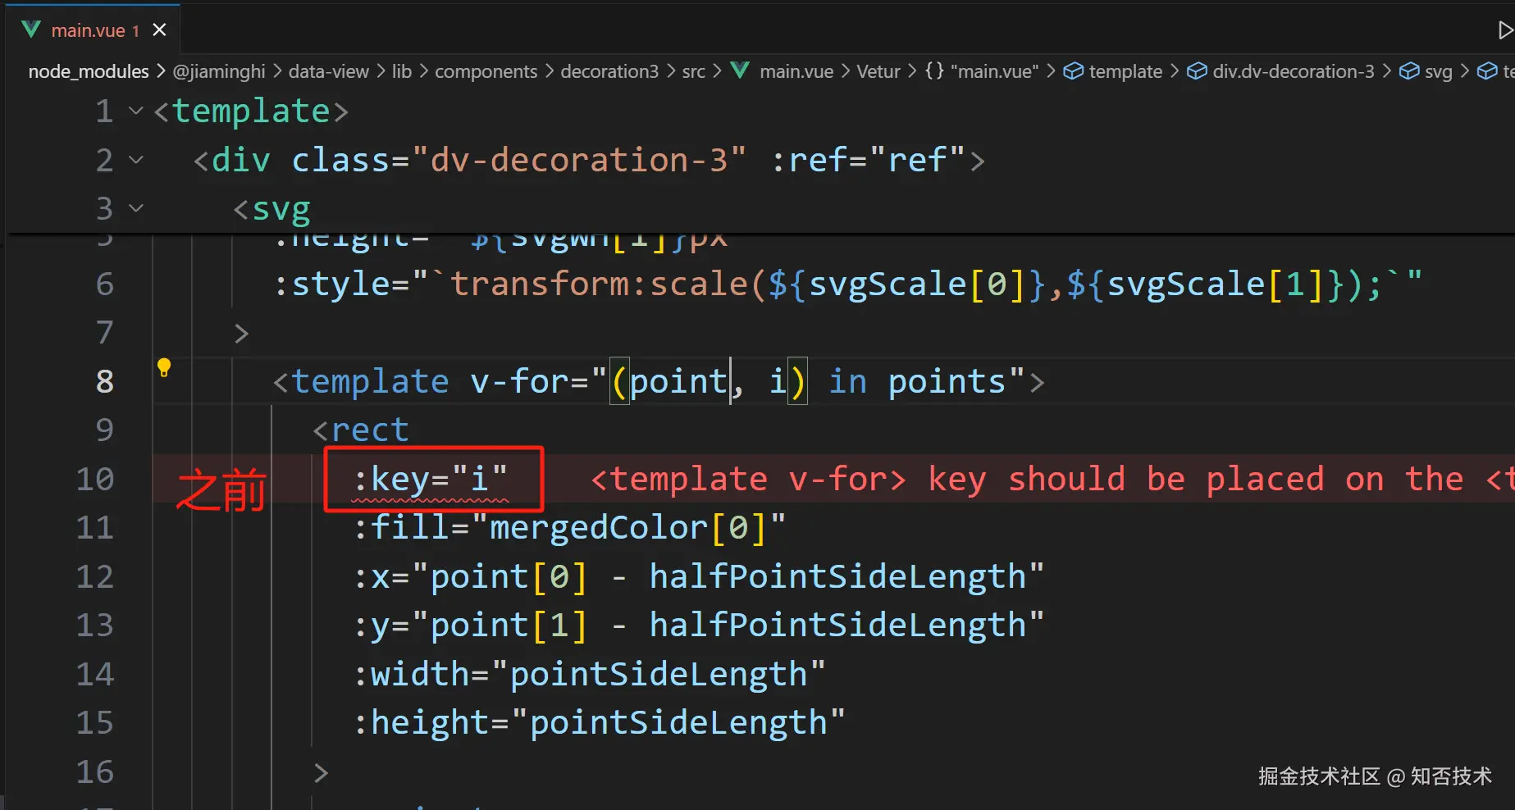This screenshot has height=810, width=1515.
Task: Fold the div block on line 2
Action: (136, 160)
